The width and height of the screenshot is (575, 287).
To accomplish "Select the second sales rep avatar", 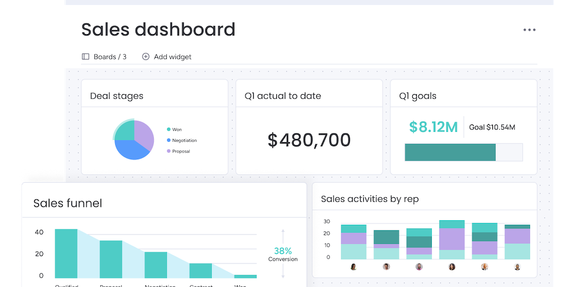I will (x=386, y=267).
